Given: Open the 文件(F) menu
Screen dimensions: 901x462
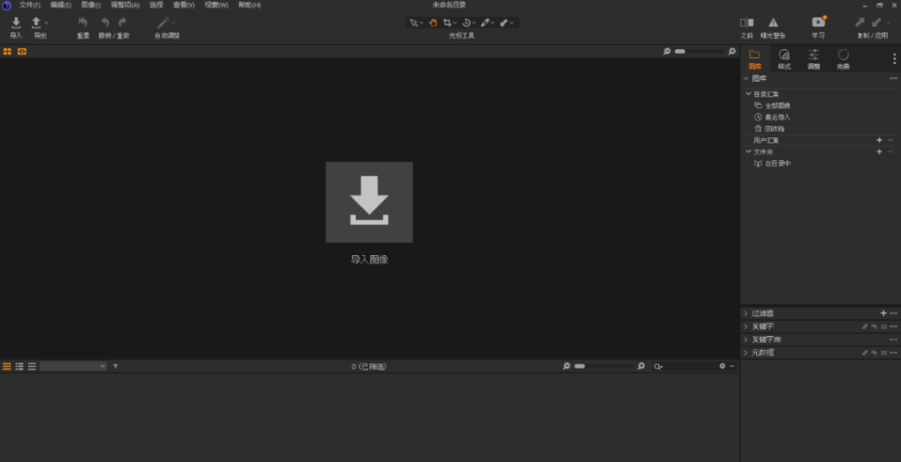Looking at the screenshot, I should pyautogui.click(x=30, y=5).
